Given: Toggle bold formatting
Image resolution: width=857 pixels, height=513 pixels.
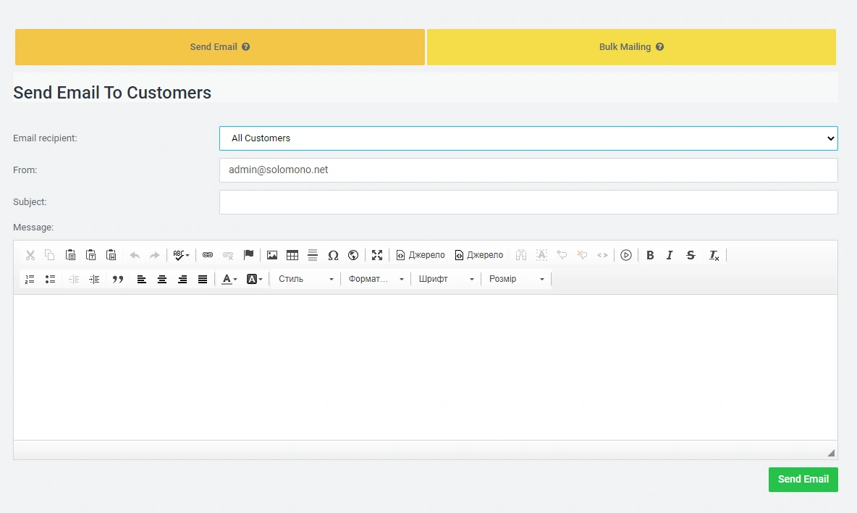Looking at the screenshot, I should [650, 255].
